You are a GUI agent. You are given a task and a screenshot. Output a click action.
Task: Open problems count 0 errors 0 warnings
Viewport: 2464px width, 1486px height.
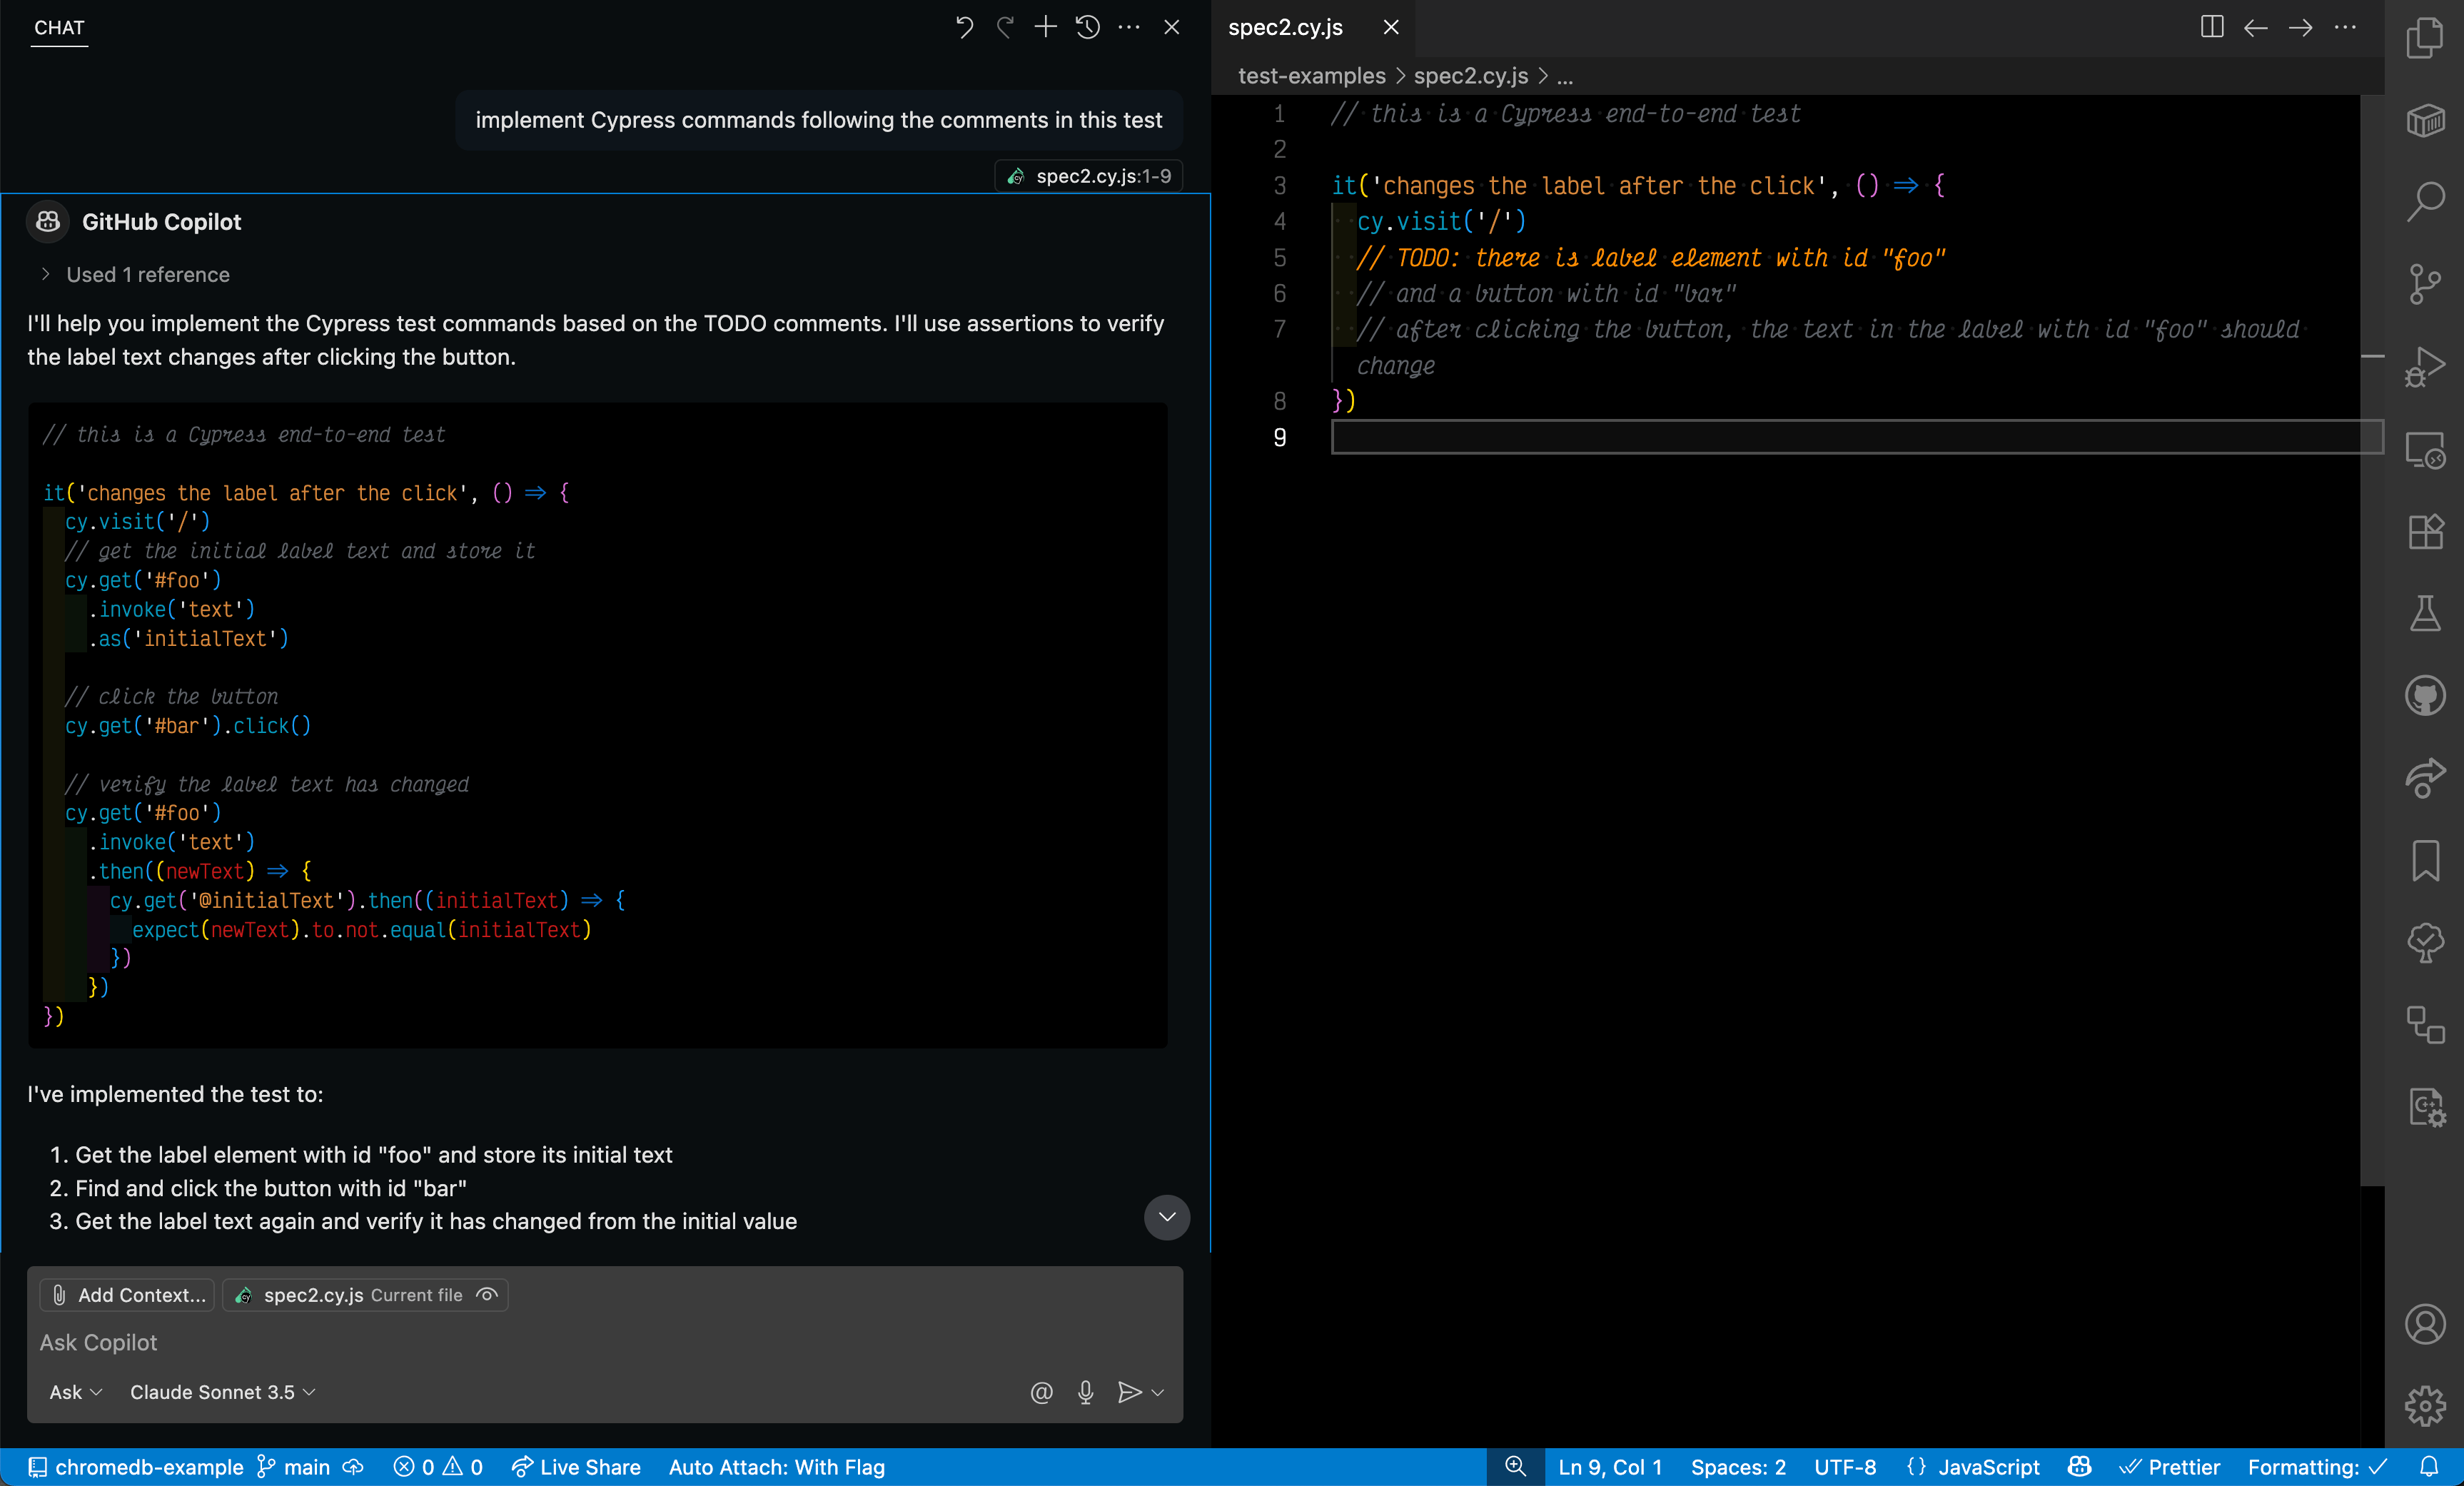(438, 1466)
